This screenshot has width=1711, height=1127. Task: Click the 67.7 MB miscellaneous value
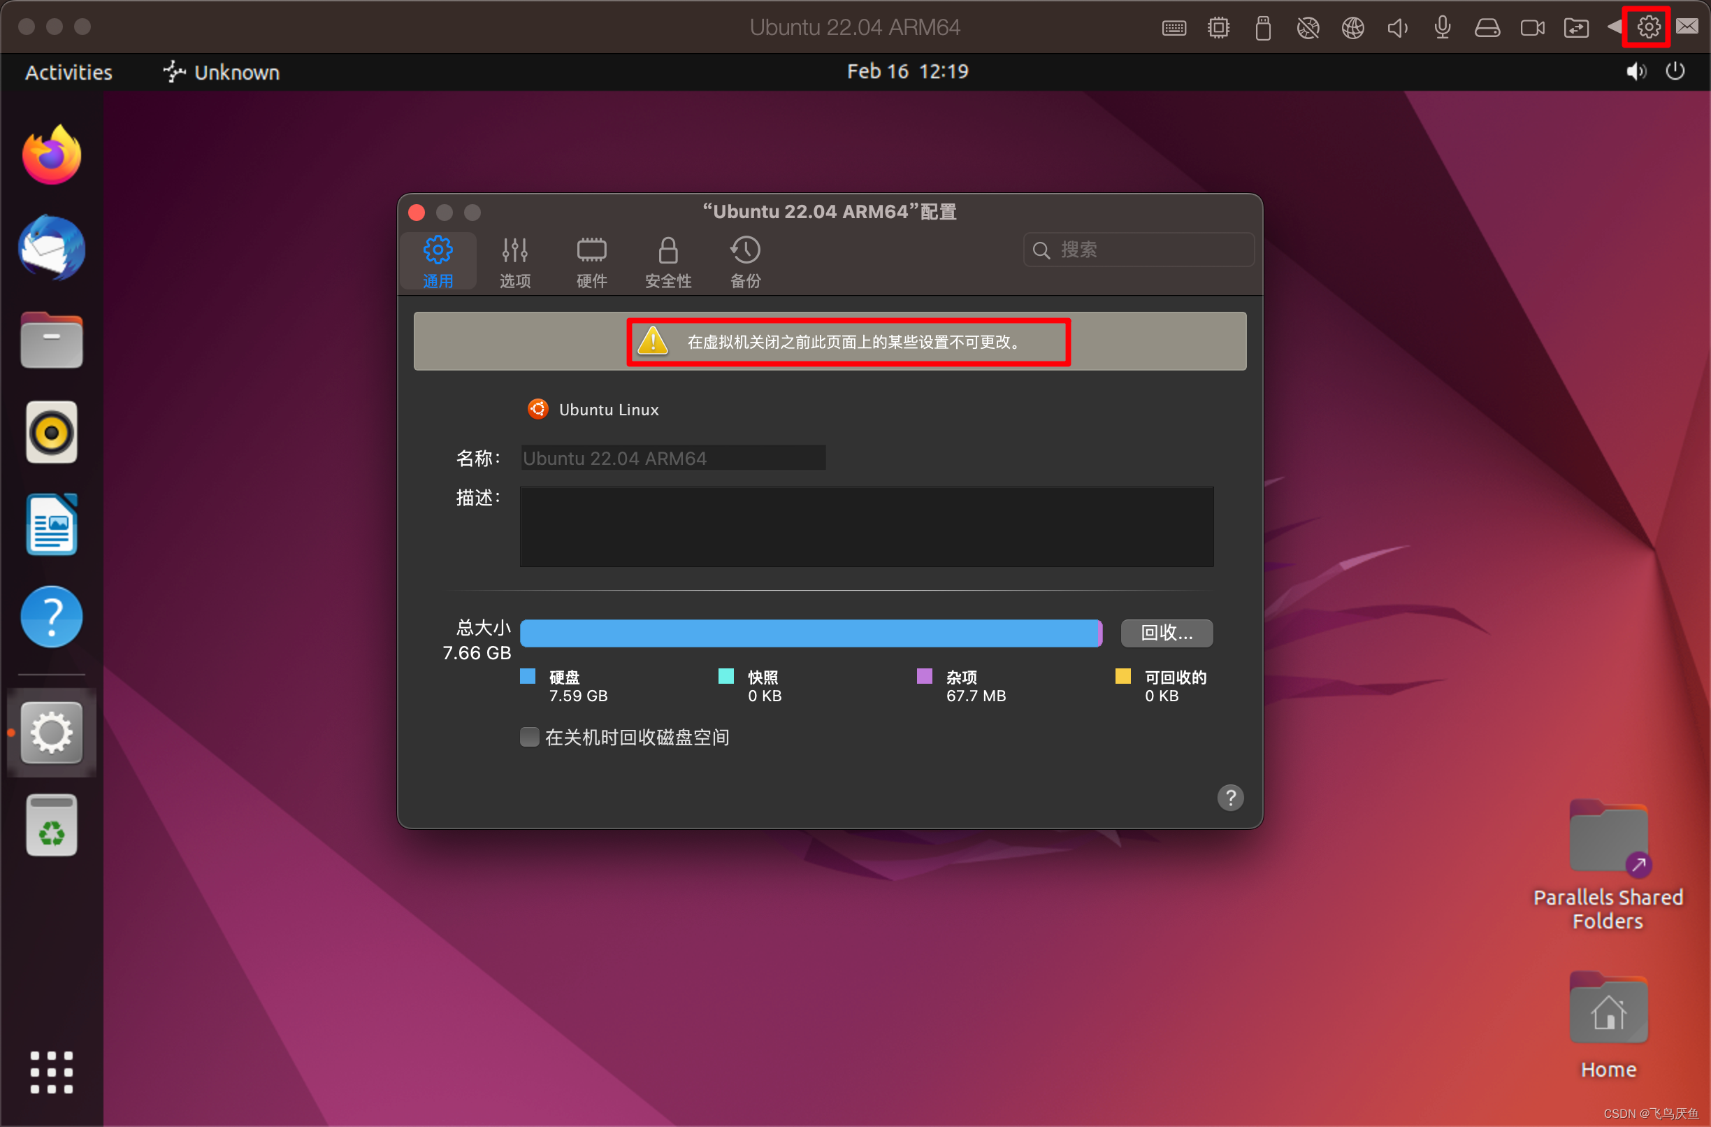coord(976,696)
